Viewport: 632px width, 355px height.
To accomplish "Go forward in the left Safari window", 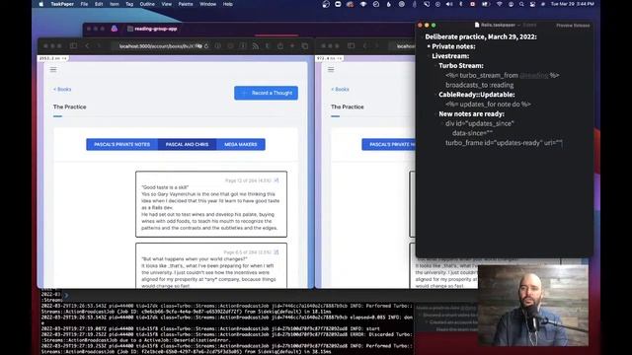I will 99,46.
